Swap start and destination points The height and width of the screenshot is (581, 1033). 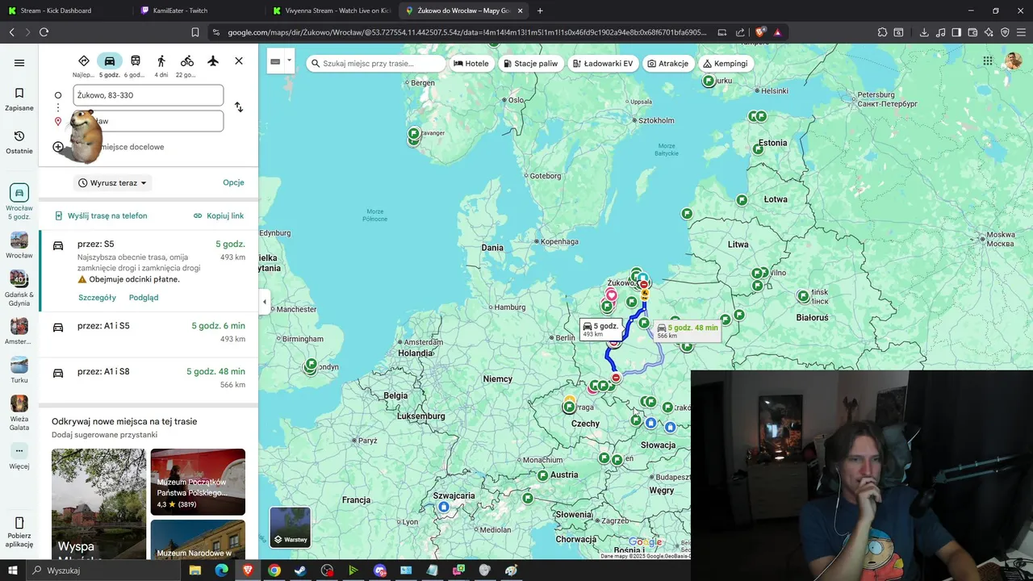239,107
